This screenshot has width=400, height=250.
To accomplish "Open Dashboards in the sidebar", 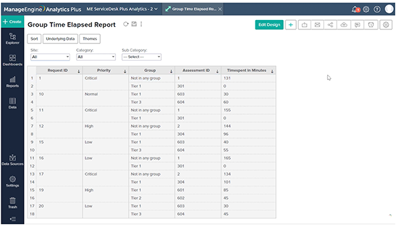I will click(13, 60).
